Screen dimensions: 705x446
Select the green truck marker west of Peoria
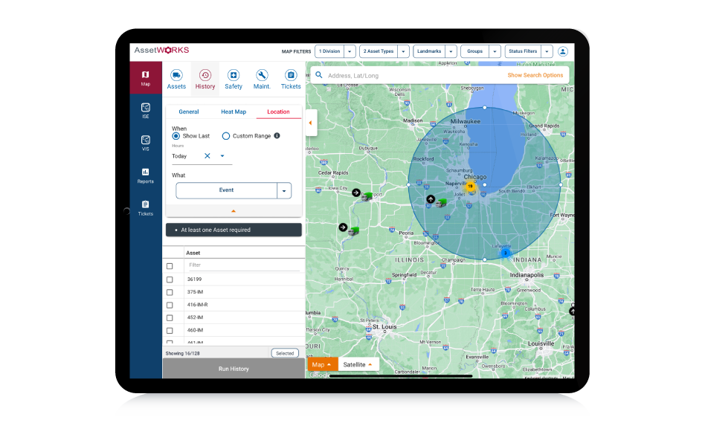[353, 231]
